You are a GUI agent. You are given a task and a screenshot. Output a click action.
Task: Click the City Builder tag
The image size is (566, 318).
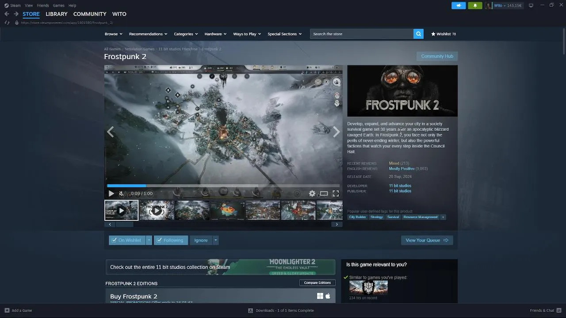pyautogui.click(x=357, y=217)
